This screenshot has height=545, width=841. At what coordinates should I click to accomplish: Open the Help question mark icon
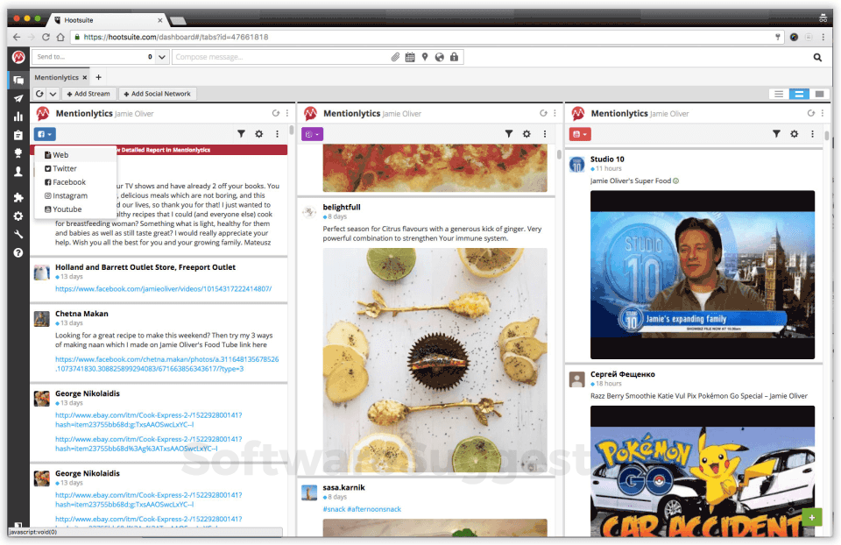[18, 252]
